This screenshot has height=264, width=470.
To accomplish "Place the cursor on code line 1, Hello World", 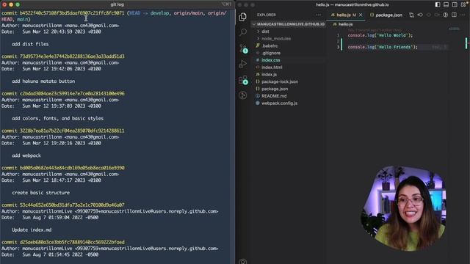I will pos(380,35).
